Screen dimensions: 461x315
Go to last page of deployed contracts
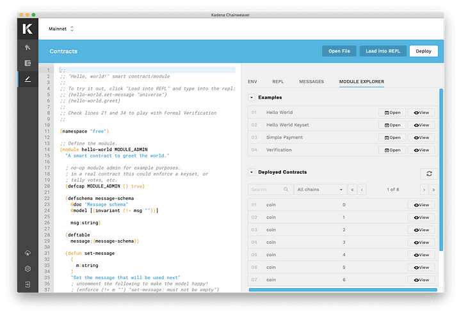pos(433,190)
